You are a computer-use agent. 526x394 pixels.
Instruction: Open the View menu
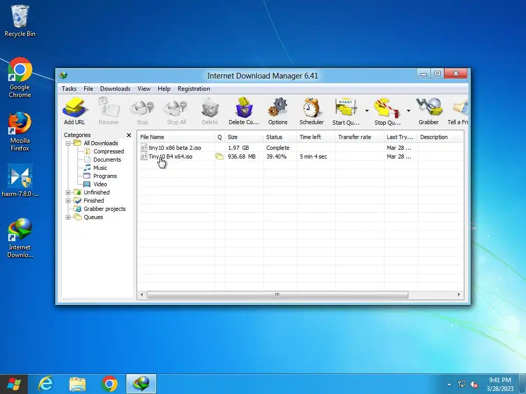pos(144,89)
